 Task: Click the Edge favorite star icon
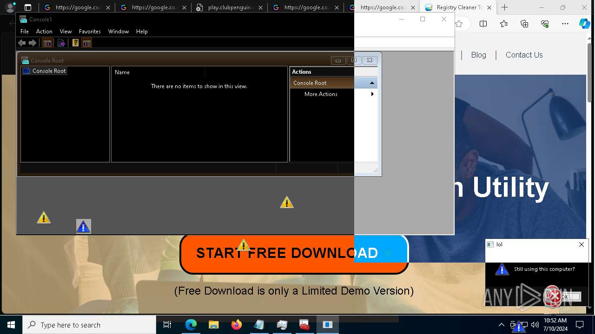[x=459, y=24]
